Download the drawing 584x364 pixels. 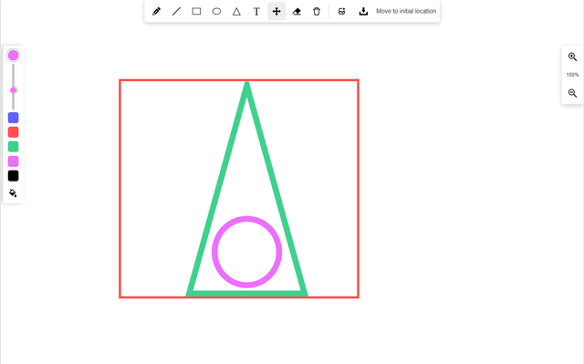coord(363,12)
